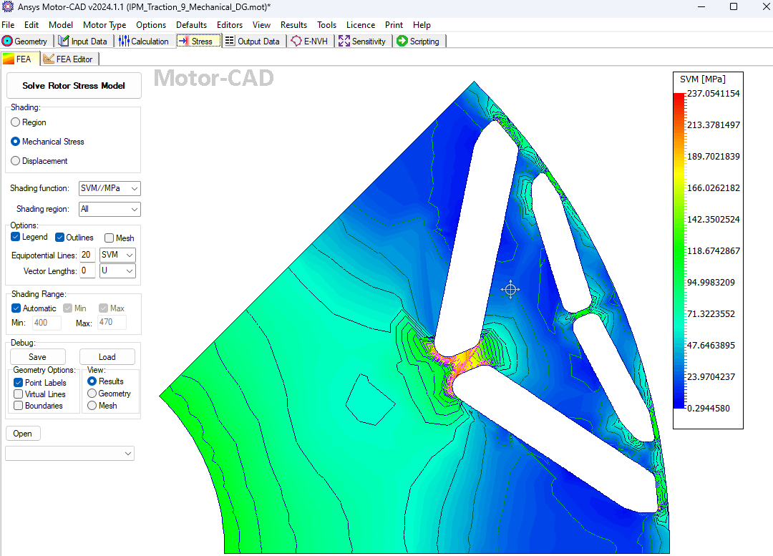The width and height of the screenshot is (773, 556).
Task: Open the Shading function dropdown
Action: click(109, 188)
